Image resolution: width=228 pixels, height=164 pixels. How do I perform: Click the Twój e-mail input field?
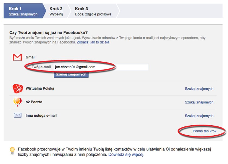tap(101, 67)
